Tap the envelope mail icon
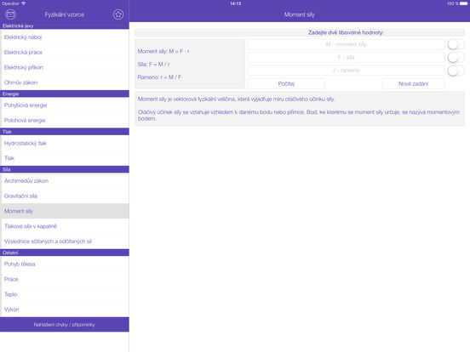The image size is (470, 352). click(x=11, y=14)
